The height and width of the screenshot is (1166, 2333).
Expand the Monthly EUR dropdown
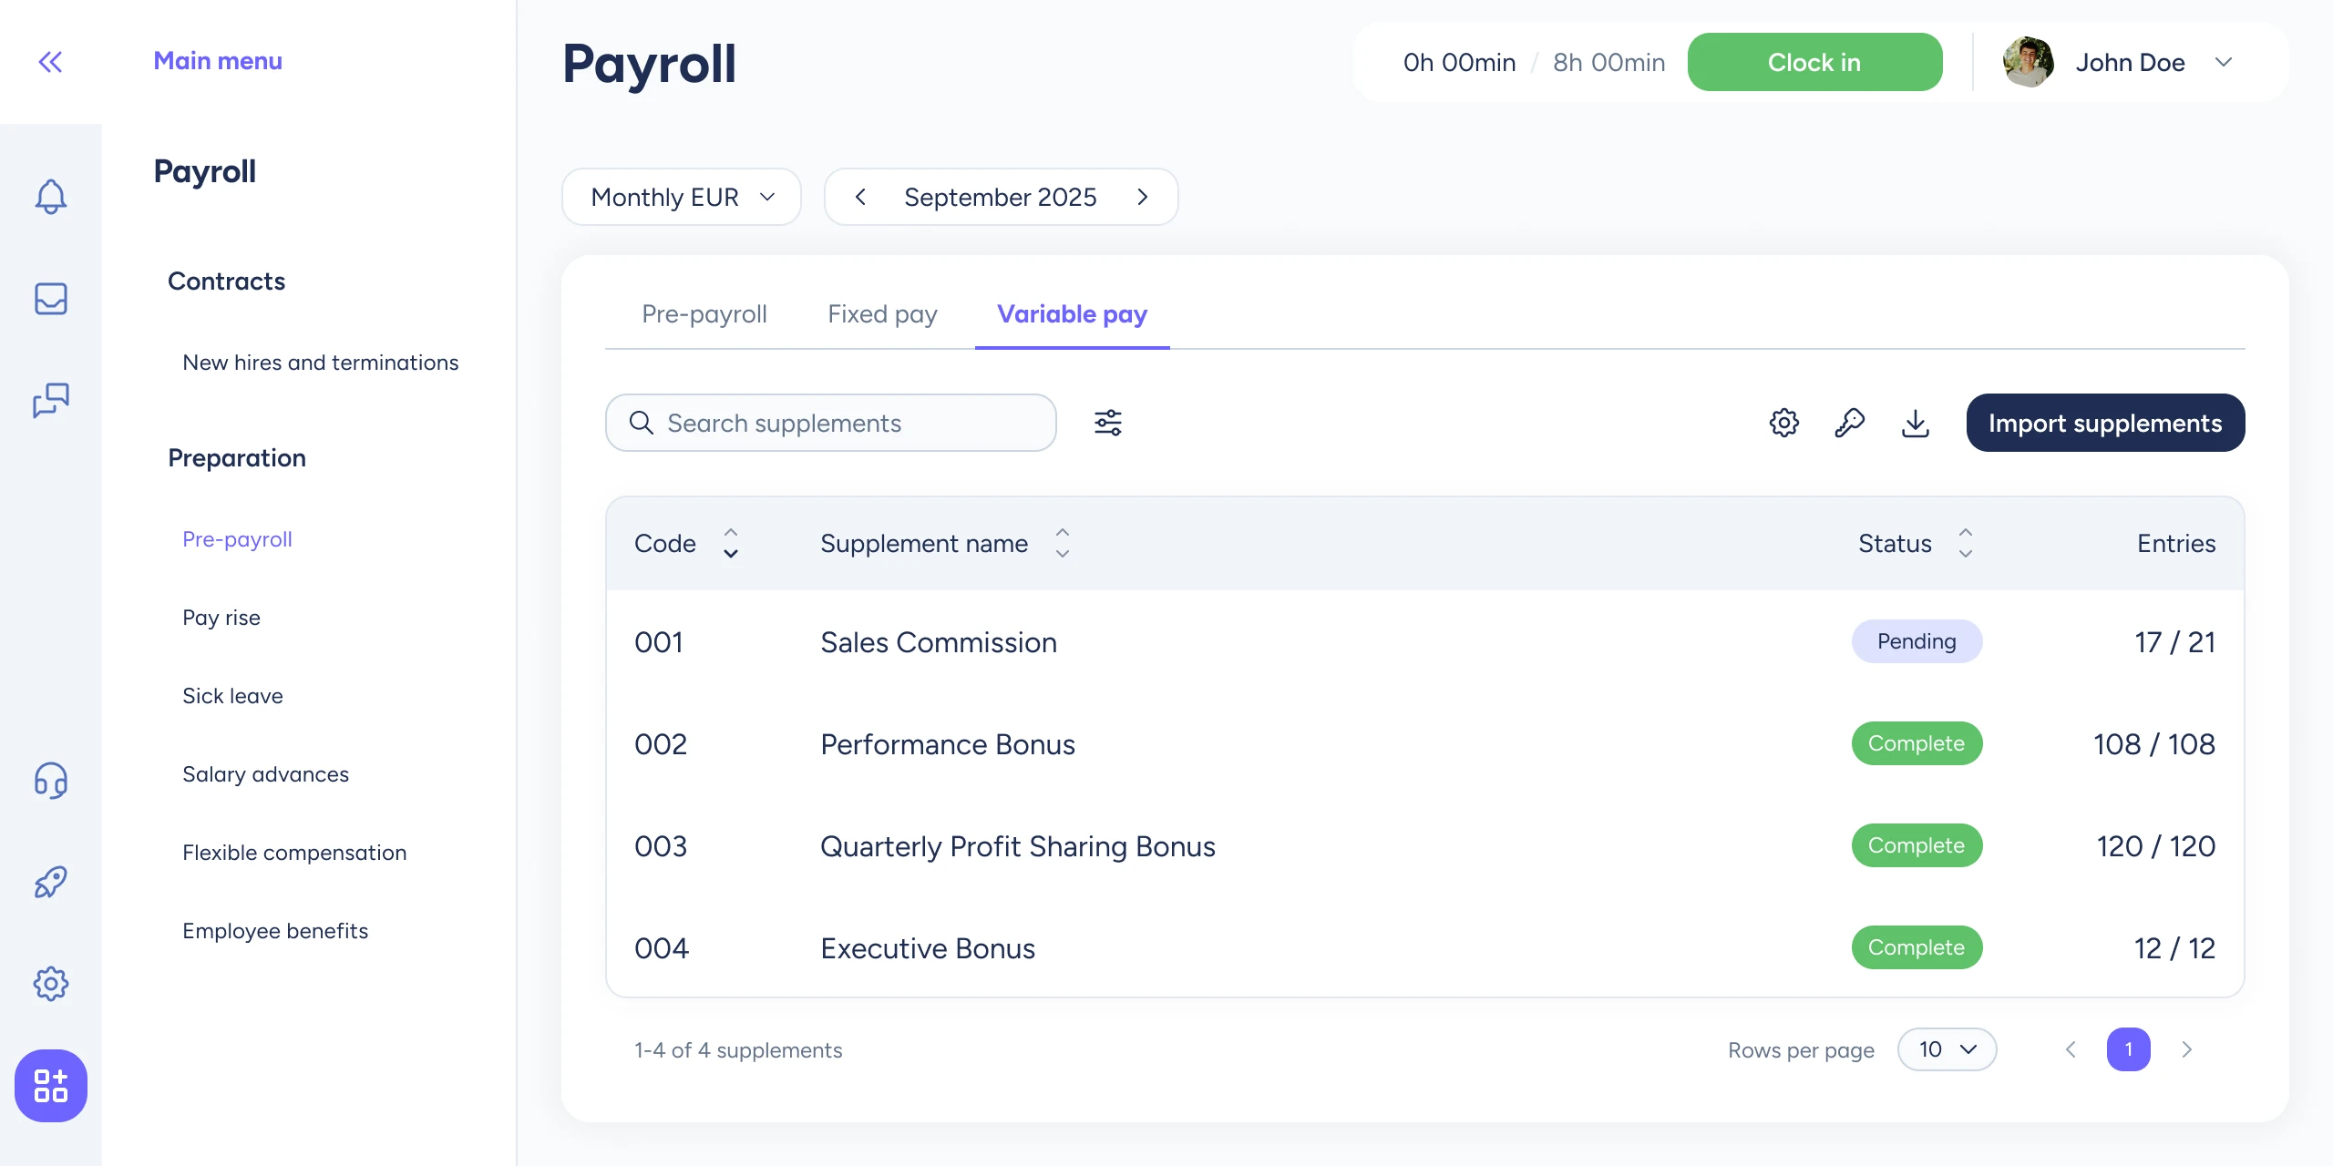(x=681, y=197)
